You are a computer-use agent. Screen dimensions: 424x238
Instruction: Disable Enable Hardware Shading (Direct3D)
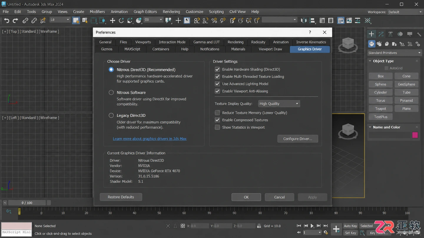(217, 69)
